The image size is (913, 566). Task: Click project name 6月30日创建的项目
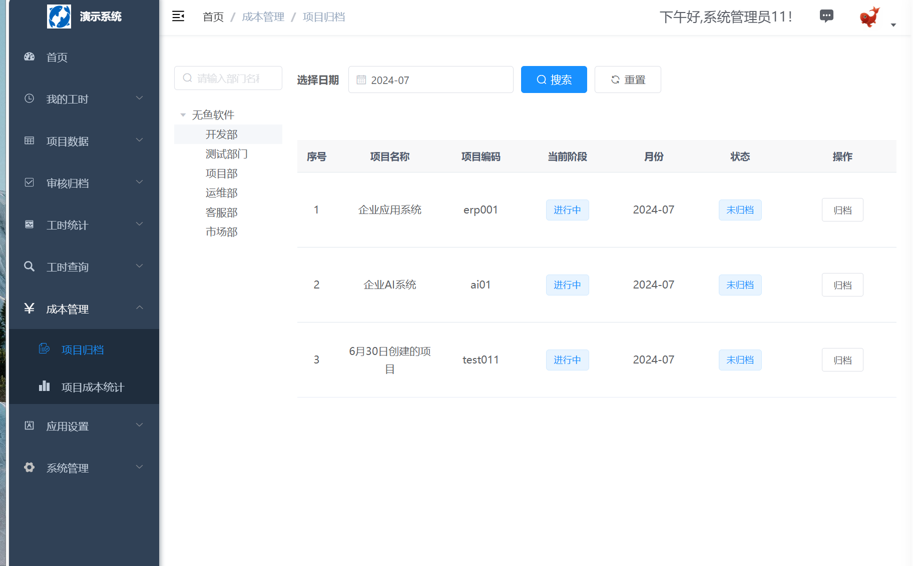[x=390, y=360]
